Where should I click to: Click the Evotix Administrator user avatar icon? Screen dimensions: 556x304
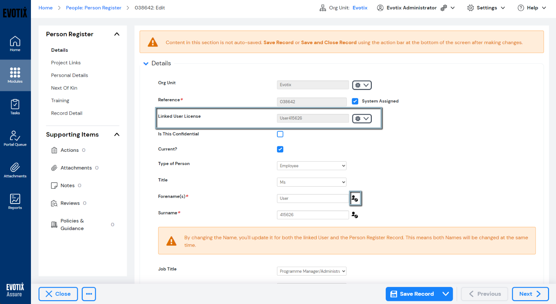(380, 8)
